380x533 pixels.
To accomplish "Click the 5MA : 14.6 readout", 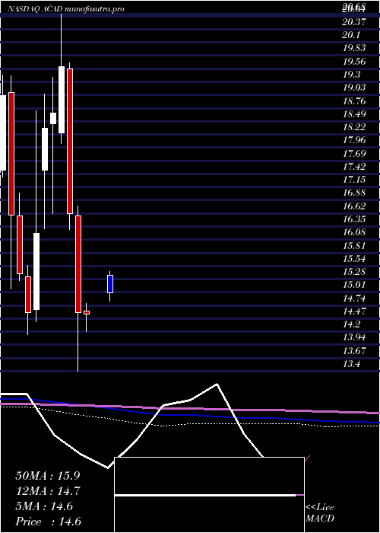I will pyautogui.click(x=44, y=506).
